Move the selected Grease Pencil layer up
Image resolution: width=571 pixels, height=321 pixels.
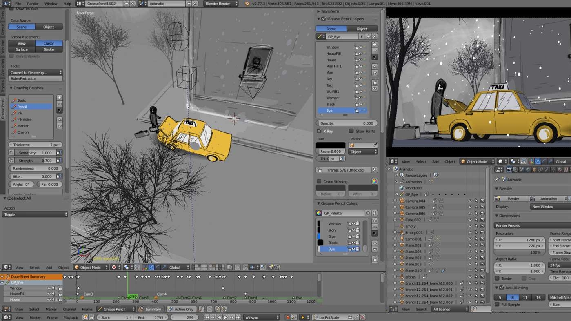pos(375,67)
